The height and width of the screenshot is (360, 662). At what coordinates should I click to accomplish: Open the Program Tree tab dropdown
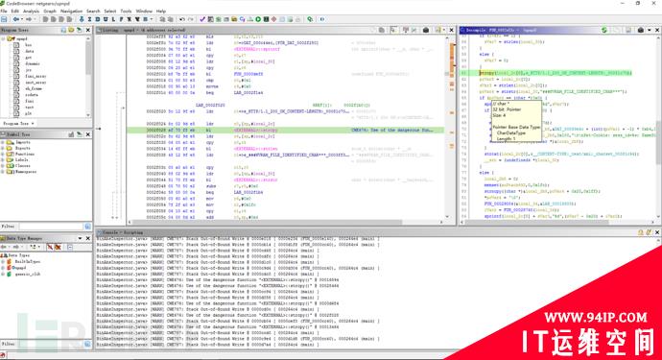[33, 124]
